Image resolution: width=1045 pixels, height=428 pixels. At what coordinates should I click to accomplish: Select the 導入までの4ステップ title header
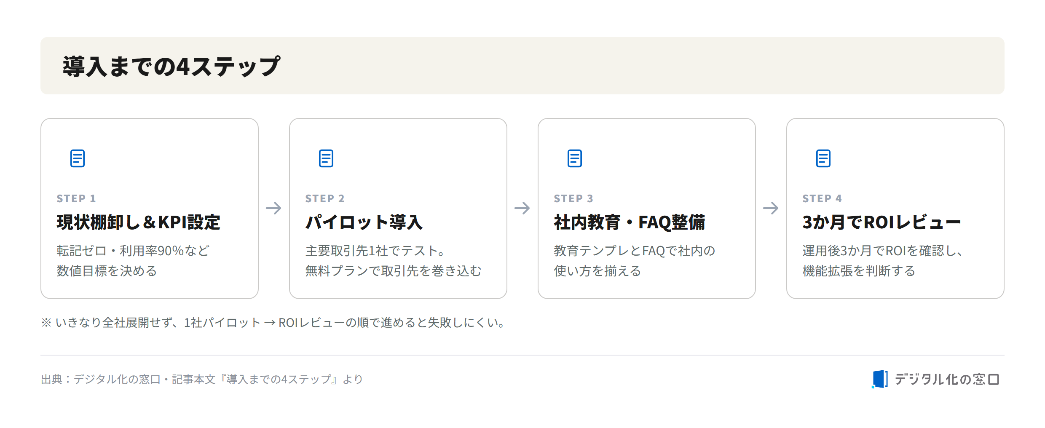click(171, 66)
